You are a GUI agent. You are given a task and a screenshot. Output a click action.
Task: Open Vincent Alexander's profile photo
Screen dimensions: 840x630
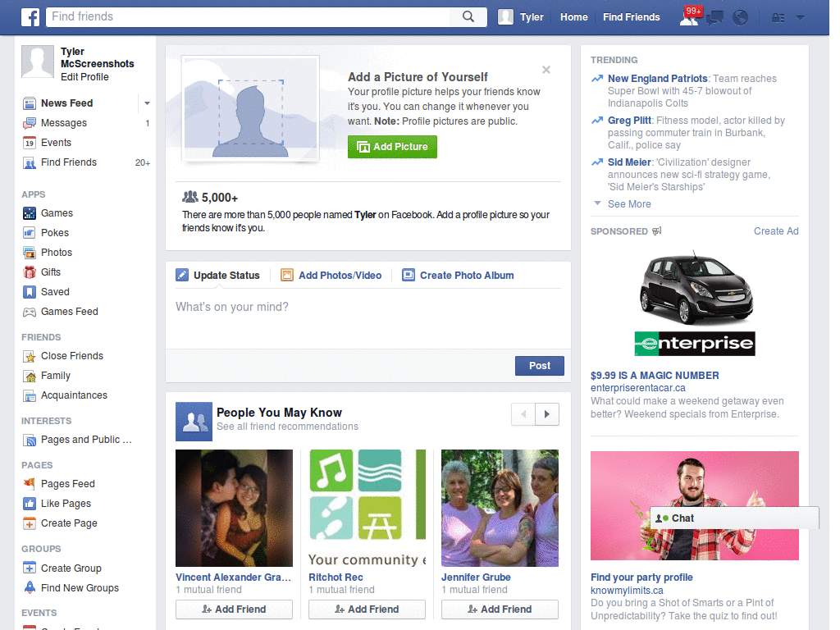tap(234, 508)
